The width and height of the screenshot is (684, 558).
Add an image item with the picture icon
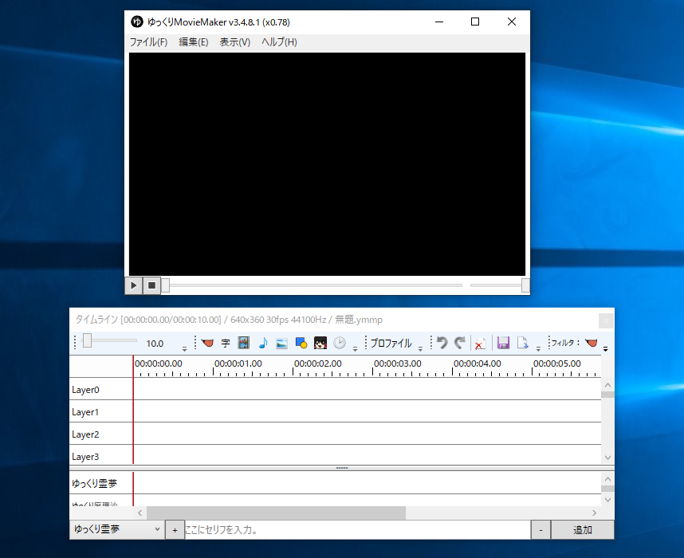coord(281,344)
